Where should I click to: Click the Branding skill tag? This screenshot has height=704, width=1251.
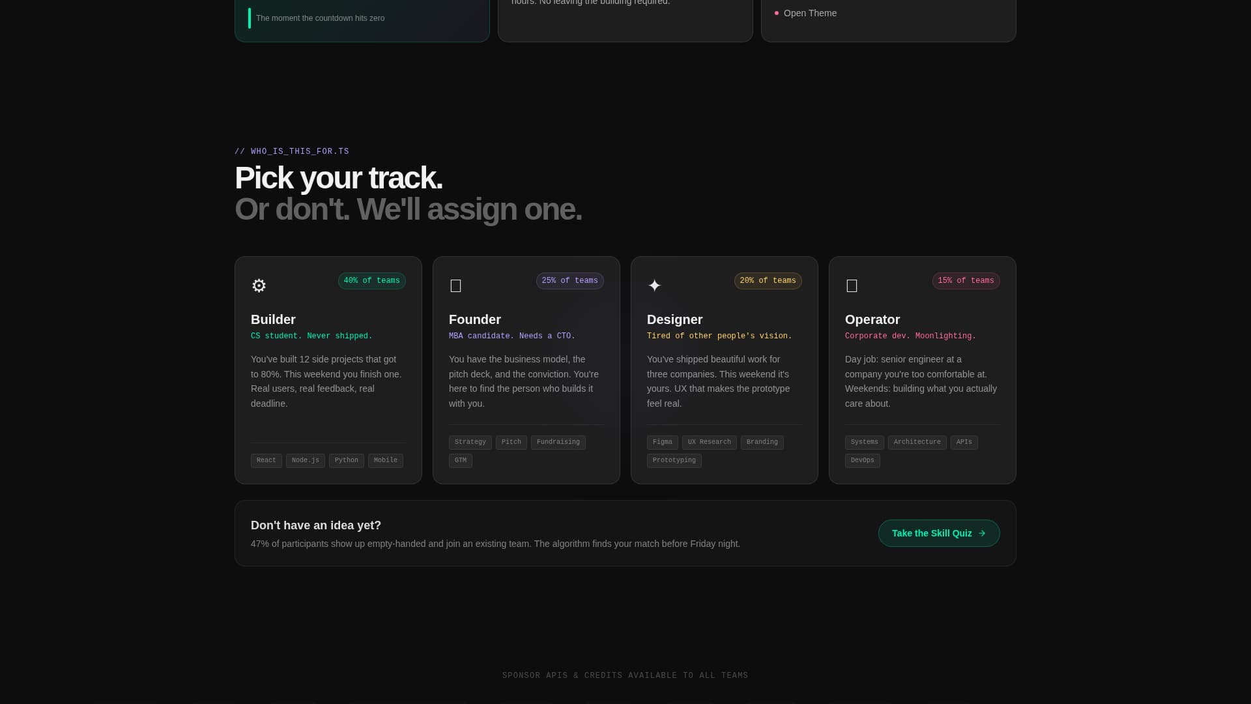pyautogui.click(x=762, y=443)
